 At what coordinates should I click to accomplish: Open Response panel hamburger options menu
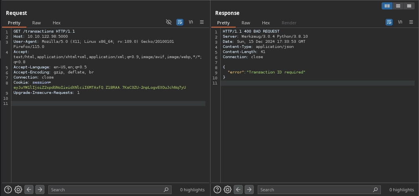[411, 22]
